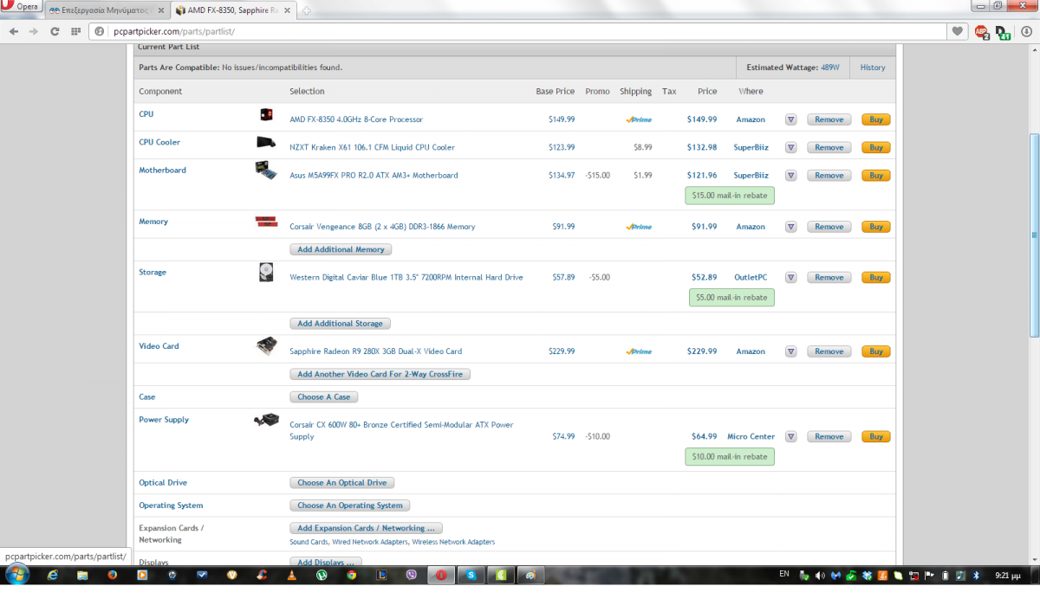Image resolution: width=1040 pixels, height=599 pixels.
Task: Switch to the AMD FX-8350, Sapphire tab
Action: pyautogui.click(x=234, y=10)
